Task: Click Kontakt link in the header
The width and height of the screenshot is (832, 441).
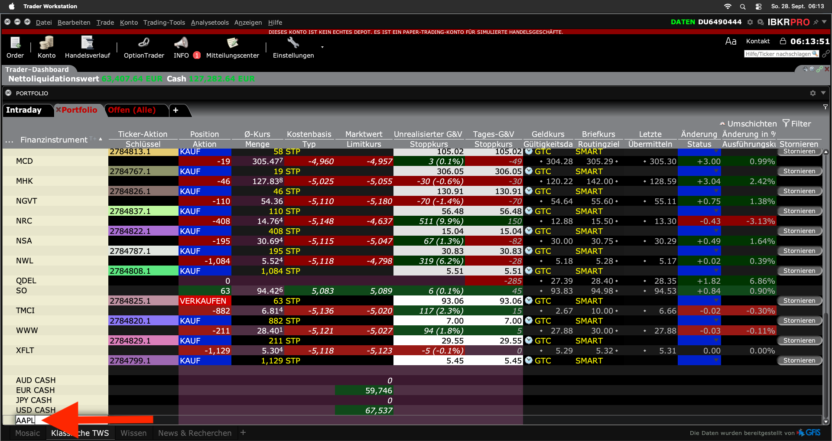Action: click(757, 41)
